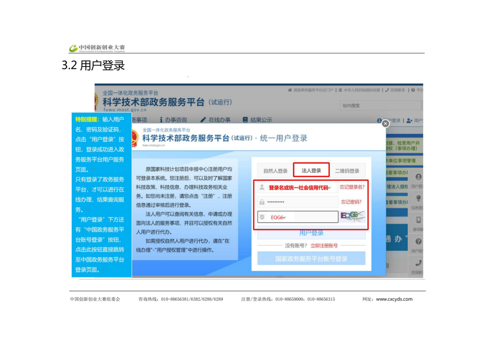Click 立即注册账号 link
Image resolution: width=493 pixels, height=348 pixels.
(x=324, y=246)
